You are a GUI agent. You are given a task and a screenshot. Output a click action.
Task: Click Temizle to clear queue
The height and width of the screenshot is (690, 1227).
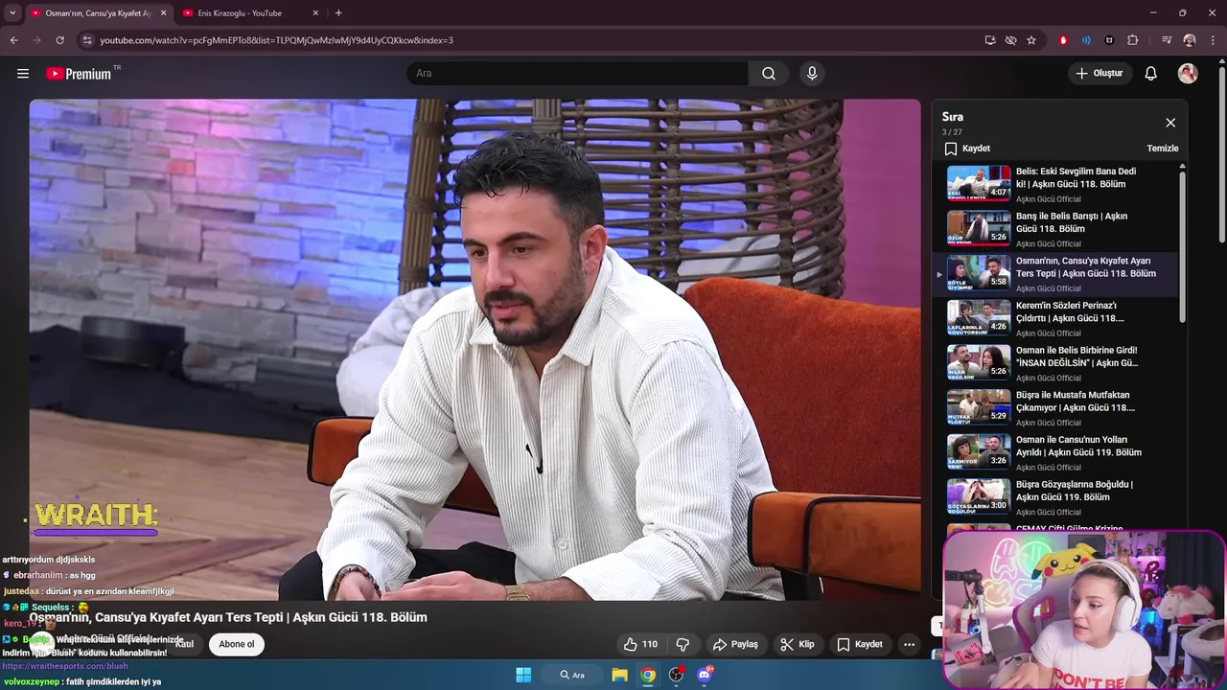coord(1163,149)
